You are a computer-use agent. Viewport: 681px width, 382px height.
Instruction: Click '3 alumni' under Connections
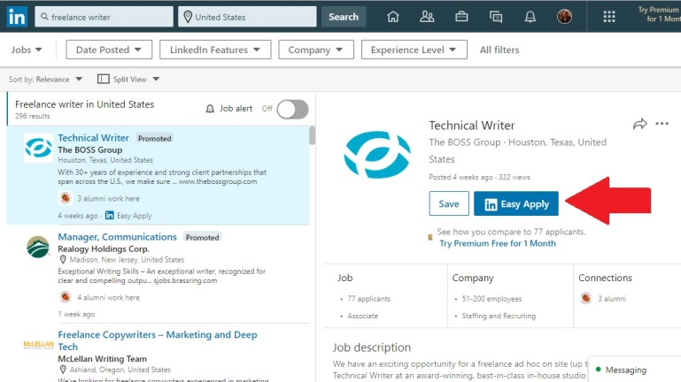pos(612,299)
